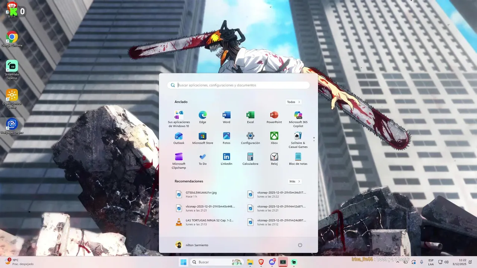Show all apps with Todos button
477x268 pixels.
click(294, 102)
